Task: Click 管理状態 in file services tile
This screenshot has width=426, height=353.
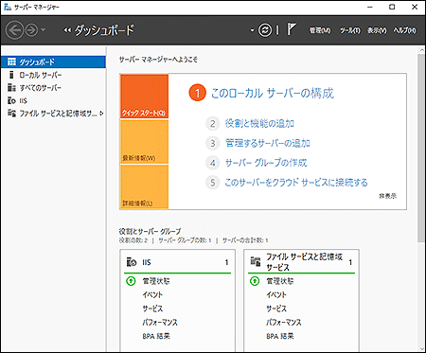Action: click(x=280, y=281)
